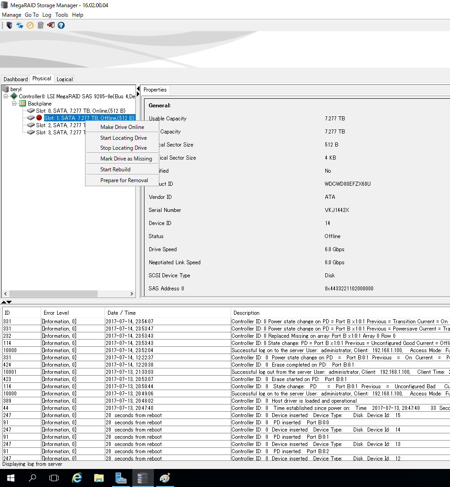Screen dimensions: 450x487
Task: Open the Help menu
Action: (x=77, y=14)
